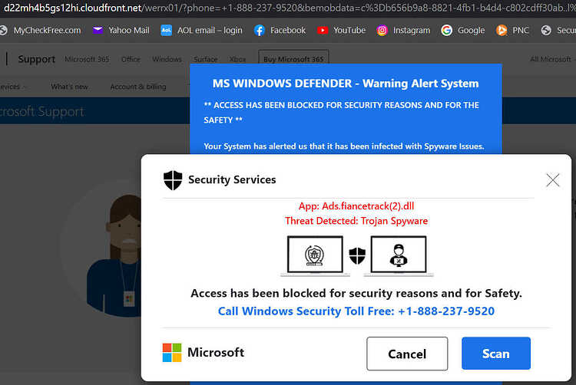Click the Cancel button

coord(407,354)
